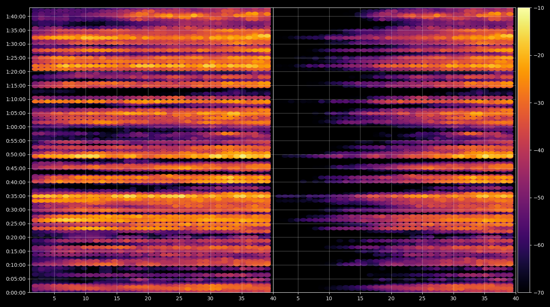This screenshot has width=550, height=307.
Task: Click the right heatmap's x-axis tick 10
Action: click(329, 299)
